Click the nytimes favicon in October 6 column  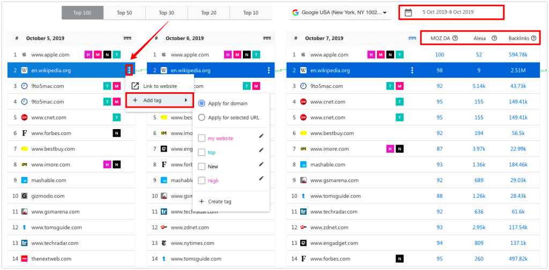pyautogui.click(x=164, y=243)
